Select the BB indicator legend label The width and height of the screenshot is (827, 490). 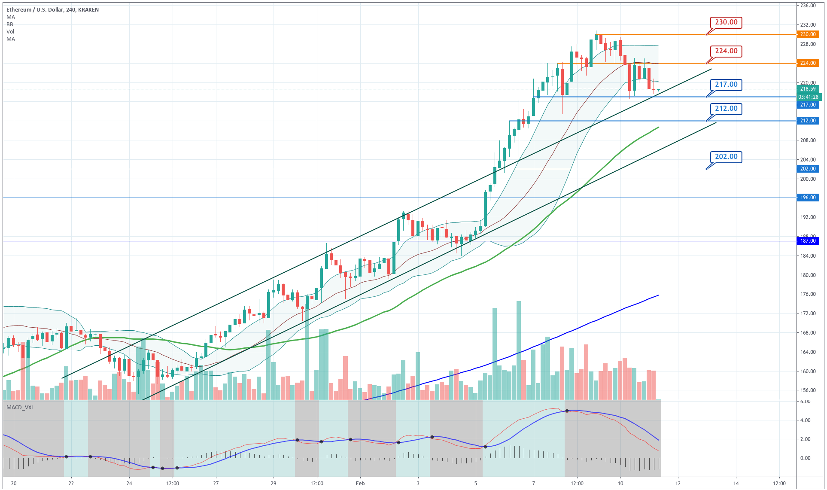(x=10, y=24)
